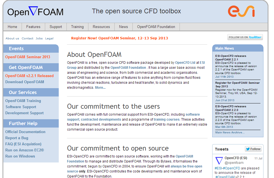The width and height of the screenshot is (274, 178).
Task: Open FAQ (ESI Acquistion) link
Action: [x=23, y=144]
